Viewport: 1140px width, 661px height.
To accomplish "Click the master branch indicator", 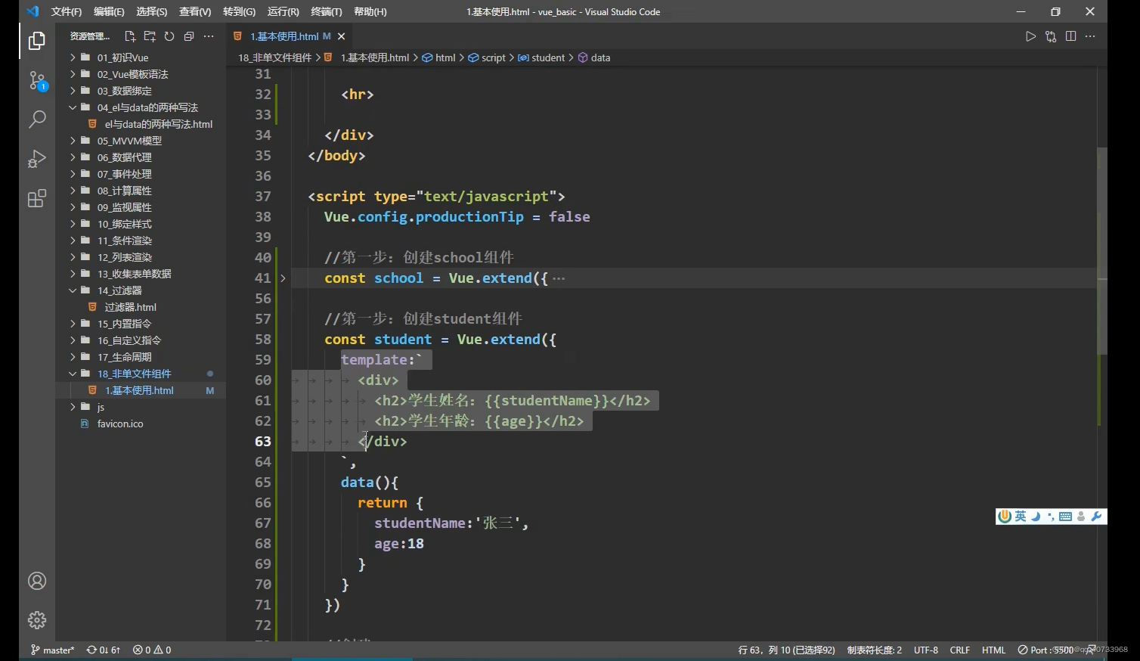I will click(52, 650).
